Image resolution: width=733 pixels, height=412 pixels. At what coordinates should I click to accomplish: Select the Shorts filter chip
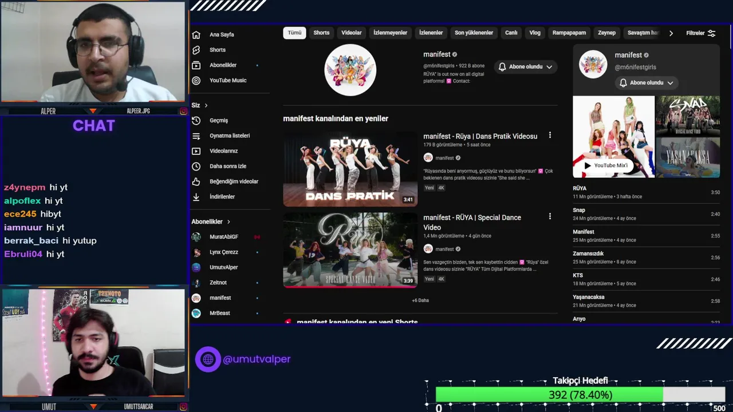pyautogui.click(x=321, y=33)
